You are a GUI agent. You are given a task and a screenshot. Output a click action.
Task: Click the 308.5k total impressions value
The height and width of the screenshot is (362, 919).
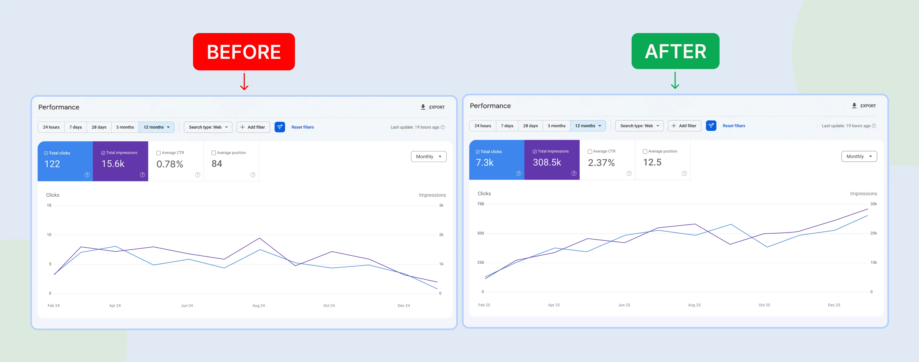pos(547,162)
